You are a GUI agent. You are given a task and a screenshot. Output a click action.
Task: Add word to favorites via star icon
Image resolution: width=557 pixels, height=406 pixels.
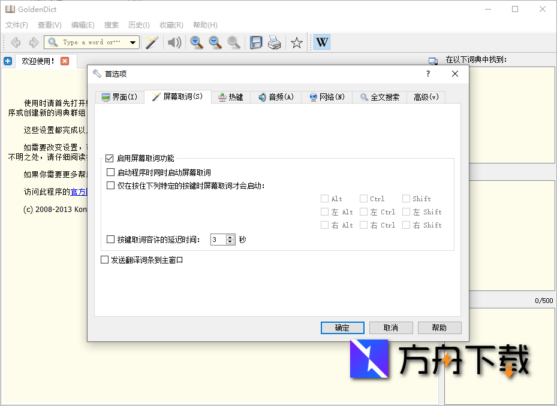point(296,42)
